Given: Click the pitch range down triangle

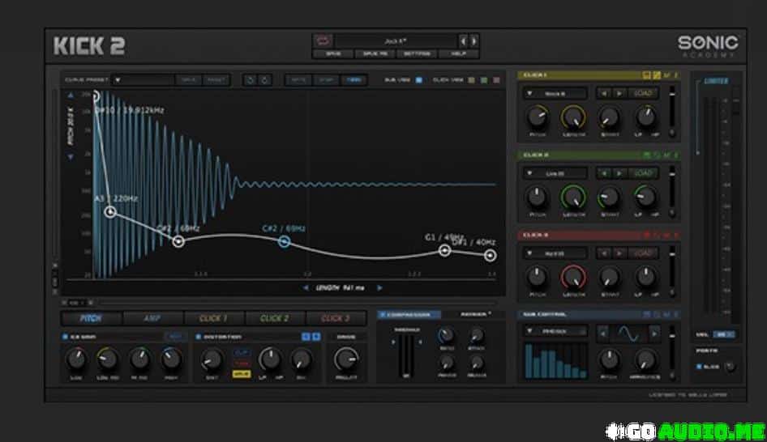Looking at the screenshot, I should (x=71, y=157).
